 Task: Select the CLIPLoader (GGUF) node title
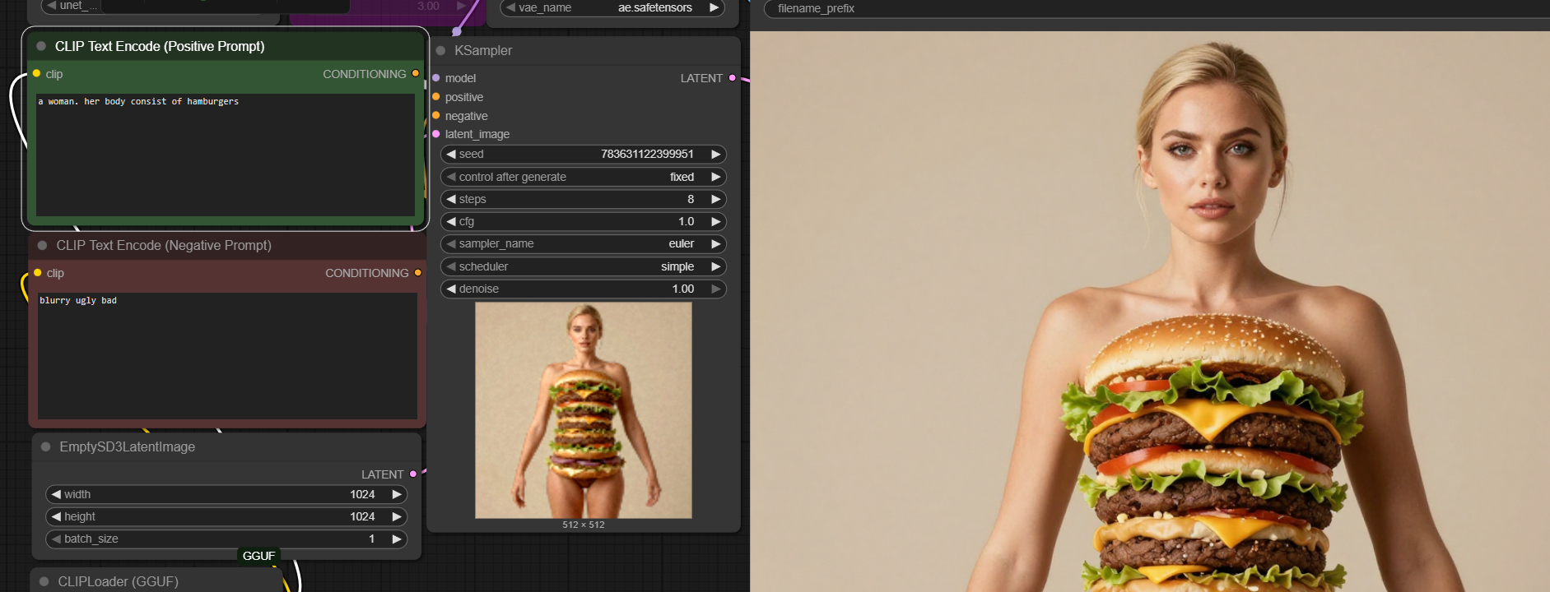tap(119, 581)
